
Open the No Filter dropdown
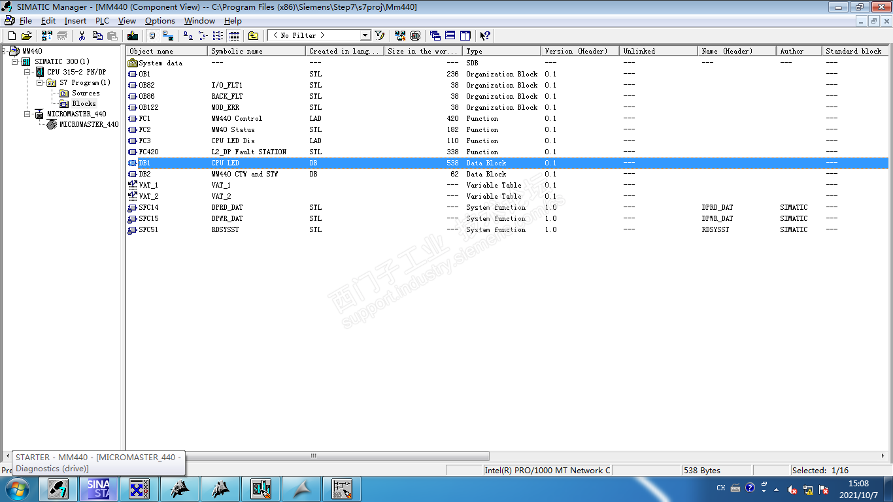tap(365, 35)
